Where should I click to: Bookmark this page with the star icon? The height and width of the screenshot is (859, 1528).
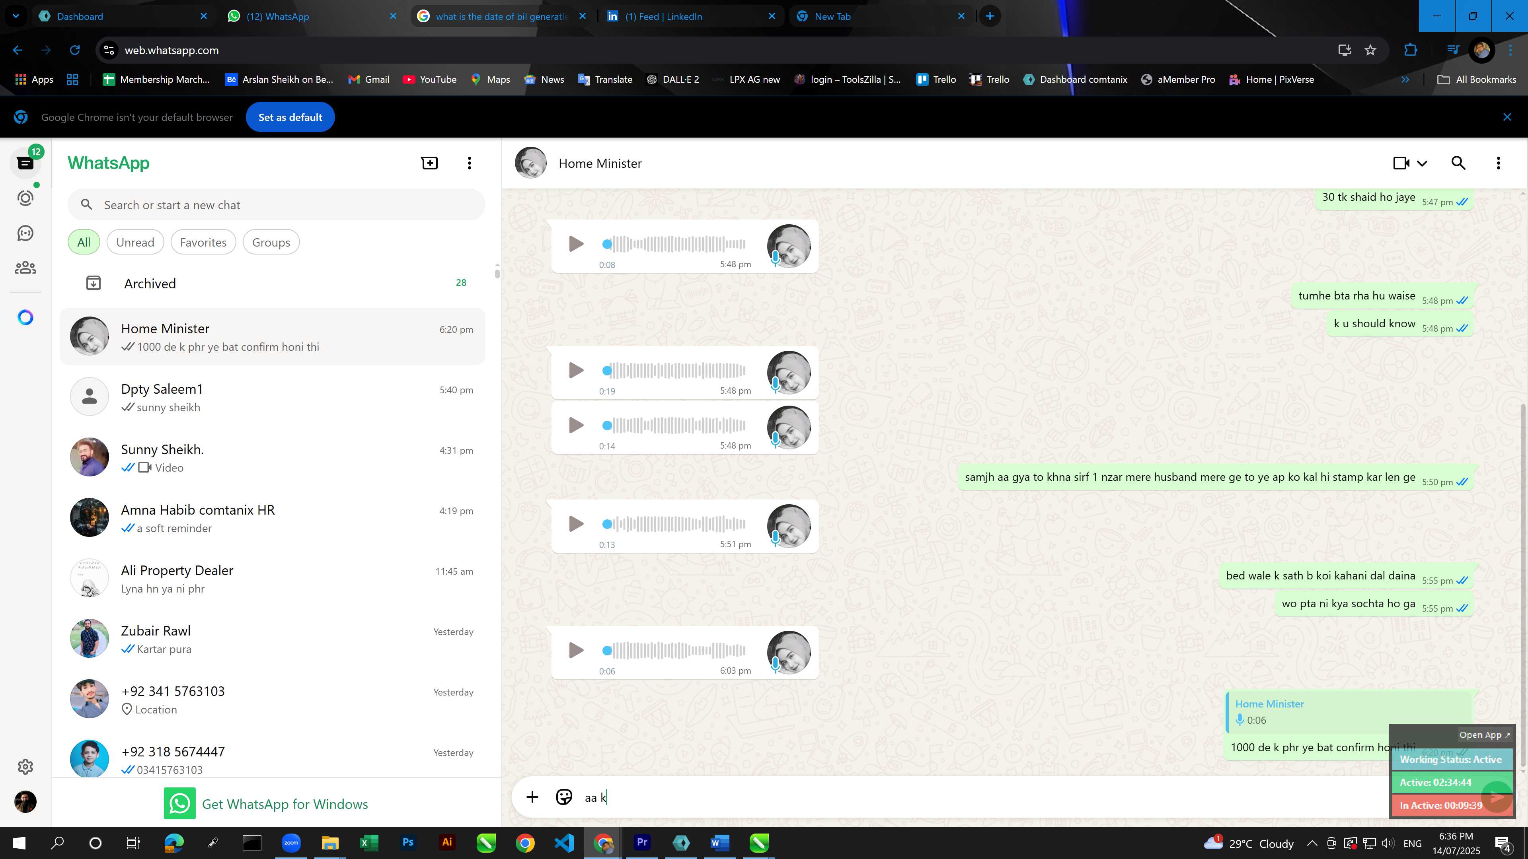coord(1370,51)
